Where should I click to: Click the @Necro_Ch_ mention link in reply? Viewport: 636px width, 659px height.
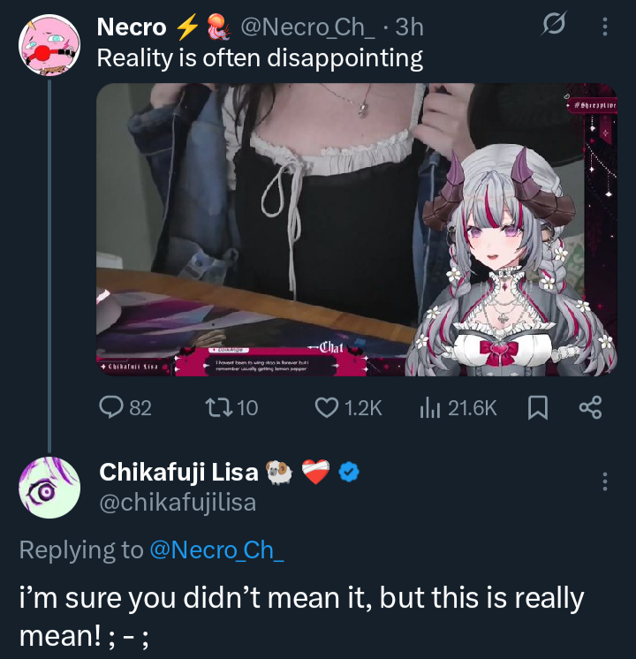coord(217,549)
